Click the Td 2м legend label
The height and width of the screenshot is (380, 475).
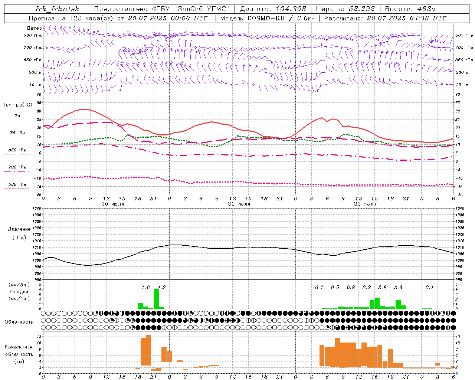coord(17,133)
